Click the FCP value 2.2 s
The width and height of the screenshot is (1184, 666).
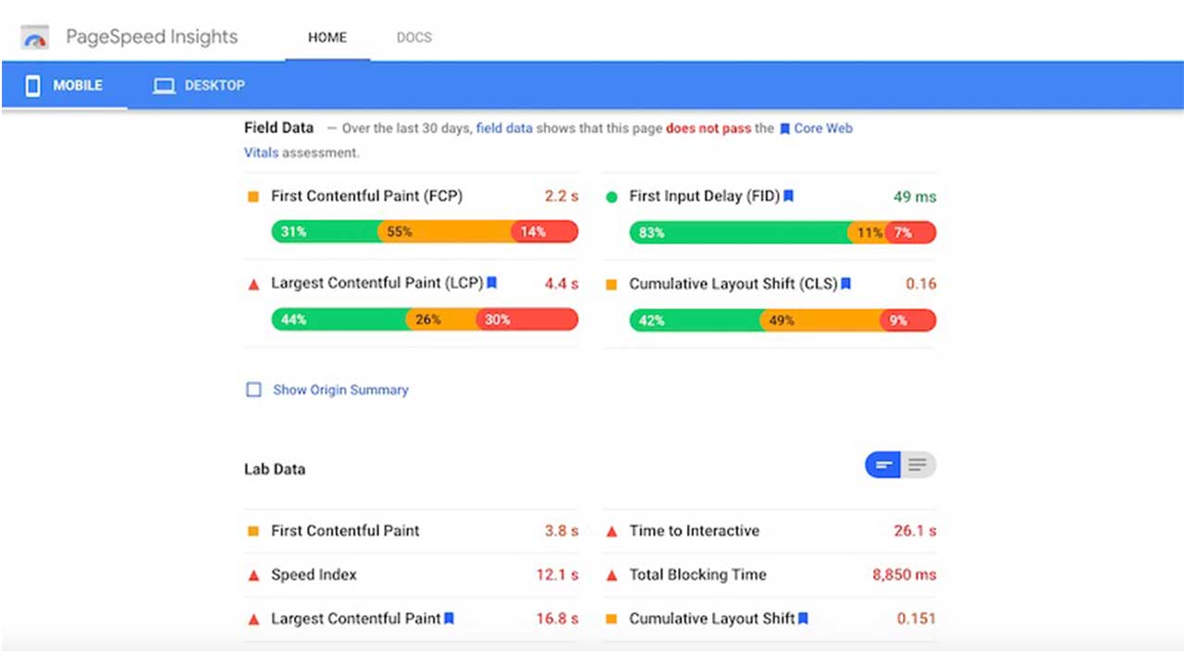point(561,196)
